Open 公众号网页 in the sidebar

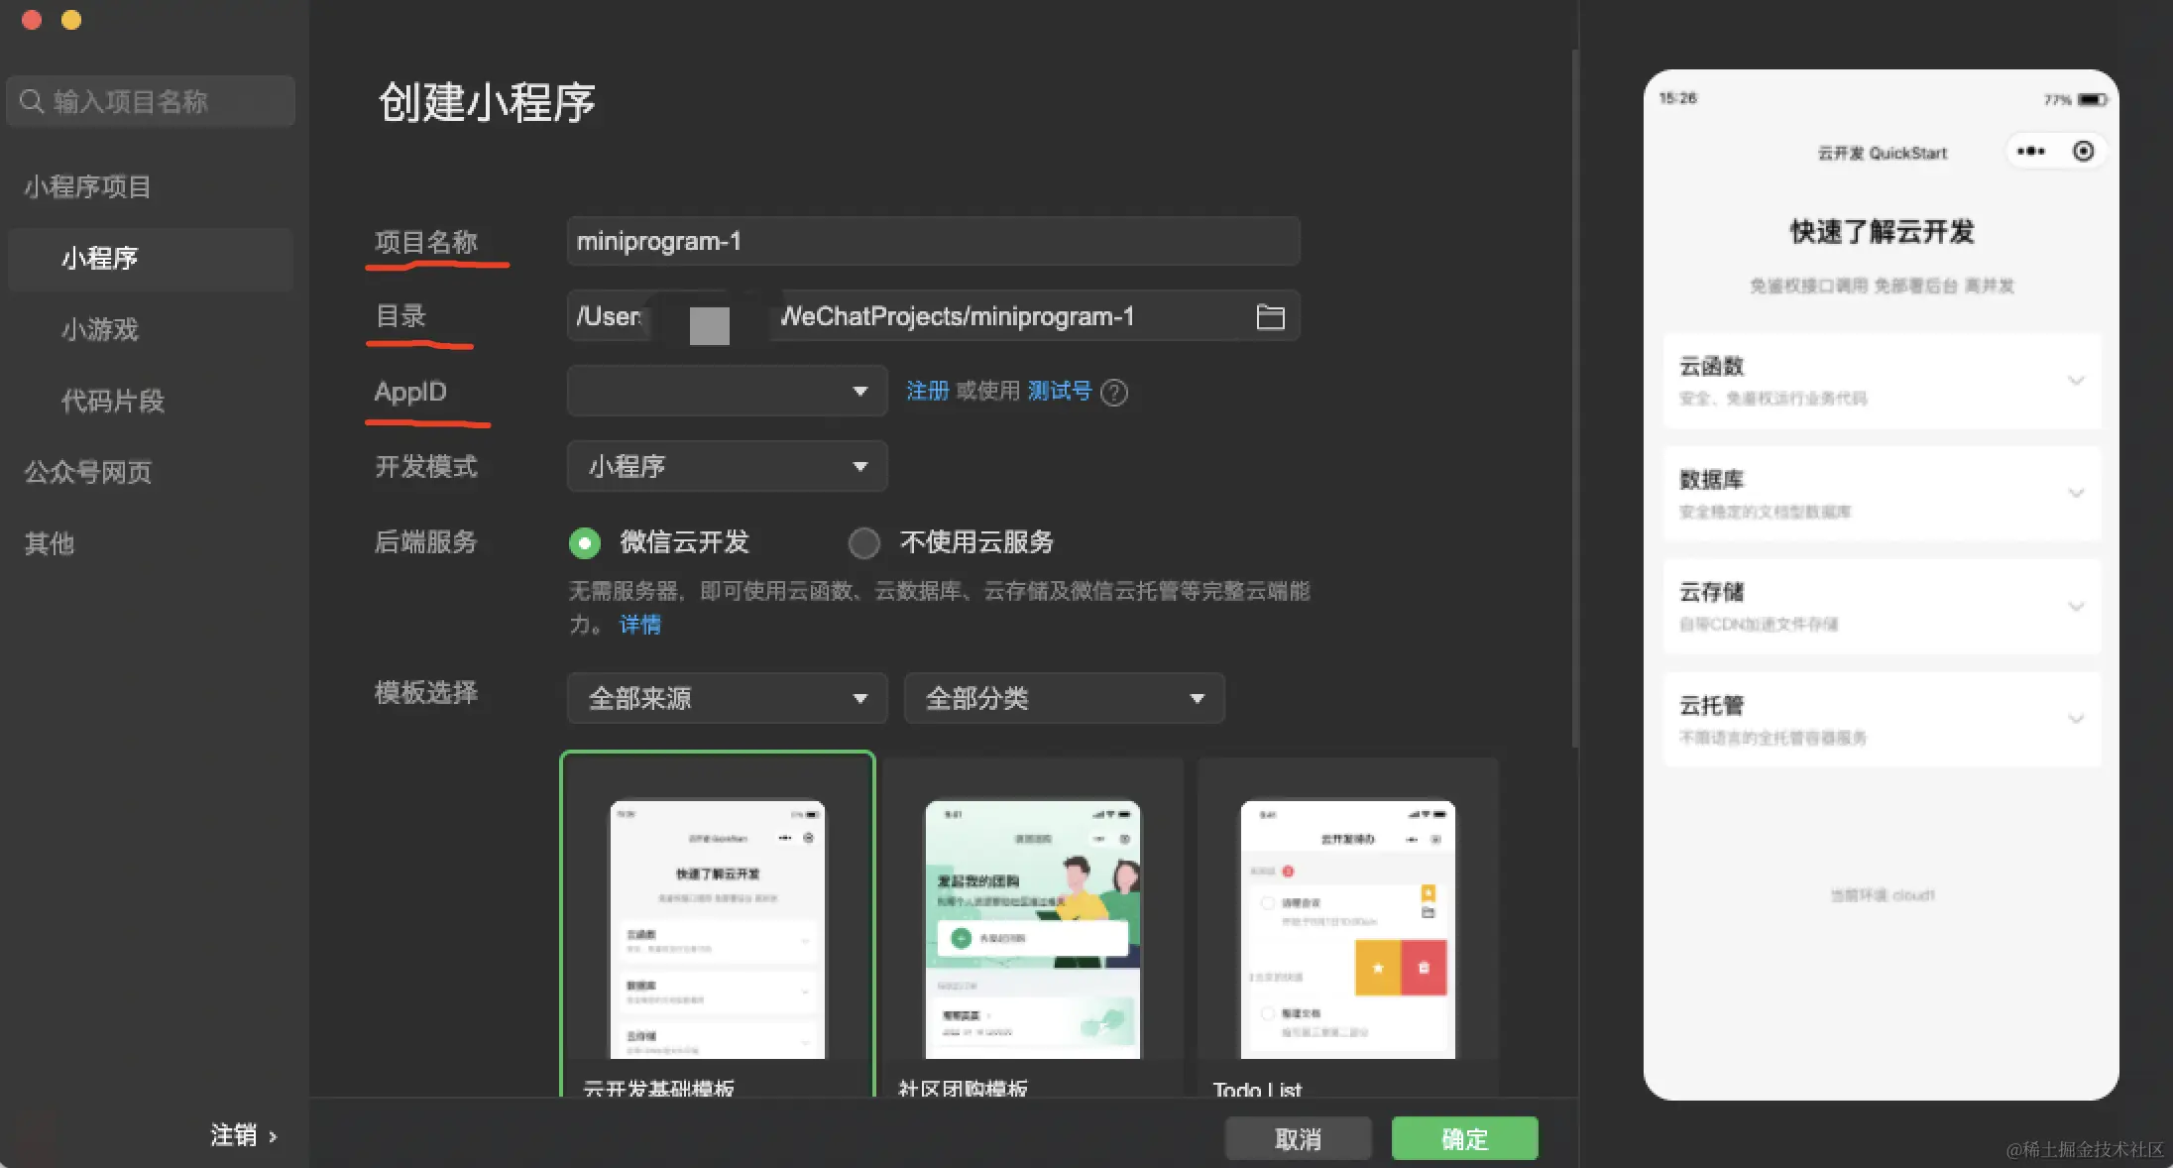pyautogui.click(x=87, y=472)
